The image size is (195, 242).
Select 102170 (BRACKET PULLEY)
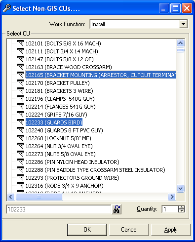[58, 83]
